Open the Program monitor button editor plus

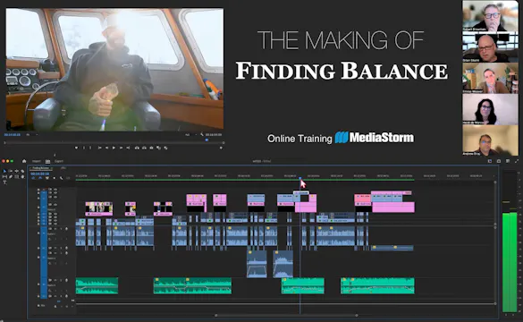[x=221, y=148]
